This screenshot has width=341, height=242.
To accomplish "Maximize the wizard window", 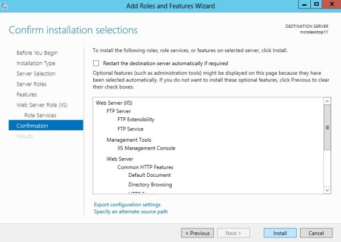I will pos(315,4).
